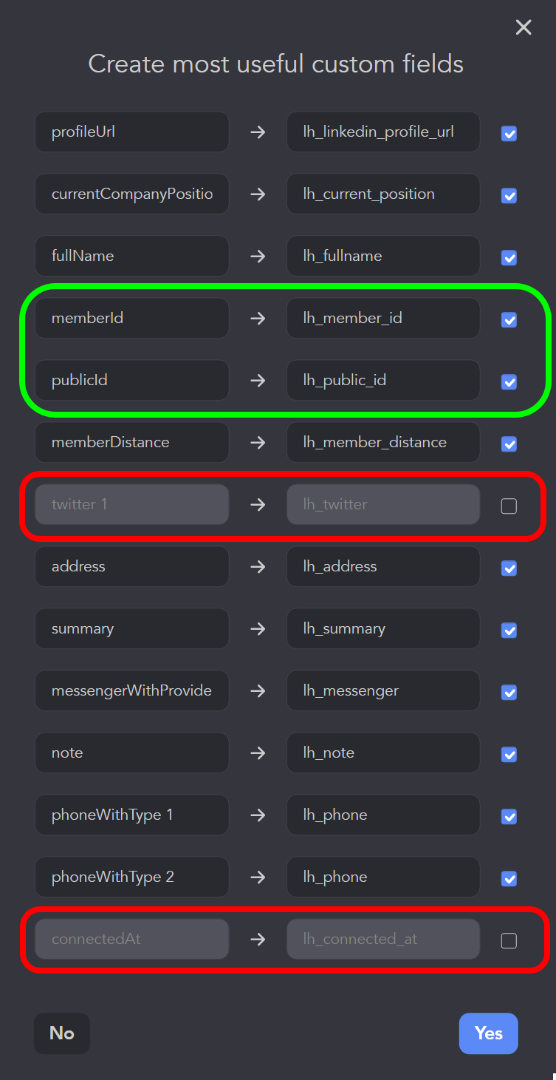Click the phoneWithType 1 source field
Viewport: 556px width, 1080px height.
tap(131, 815)
